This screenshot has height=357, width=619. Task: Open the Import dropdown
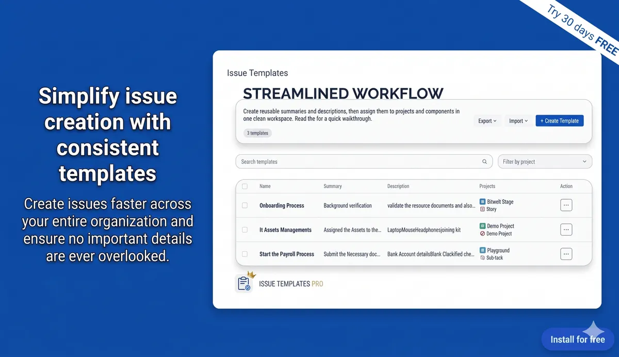click(518, 121)
